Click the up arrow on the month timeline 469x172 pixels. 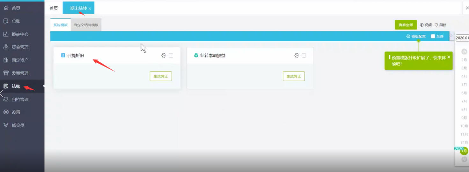(x=464, y=52)
